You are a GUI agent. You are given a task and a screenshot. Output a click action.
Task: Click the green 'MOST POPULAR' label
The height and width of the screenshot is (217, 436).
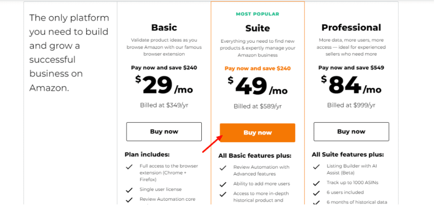(x=258, y=14)
